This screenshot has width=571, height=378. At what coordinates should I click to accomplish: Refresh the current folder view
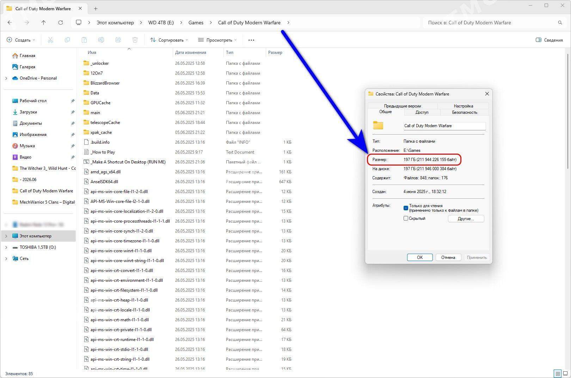[x=61, y=23]
